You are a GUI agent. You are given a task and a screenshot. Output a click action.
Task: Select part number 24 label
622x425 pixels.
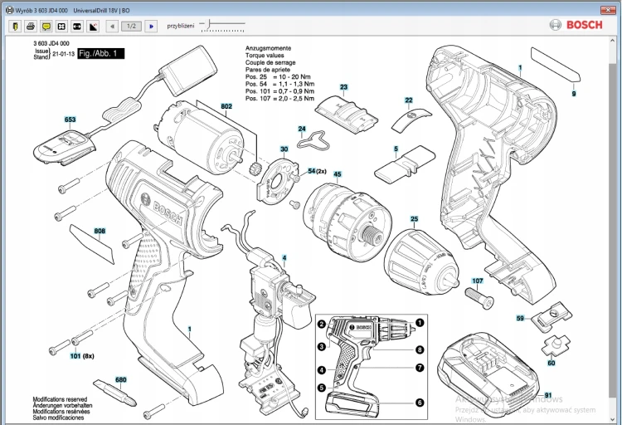click(302, 129)
